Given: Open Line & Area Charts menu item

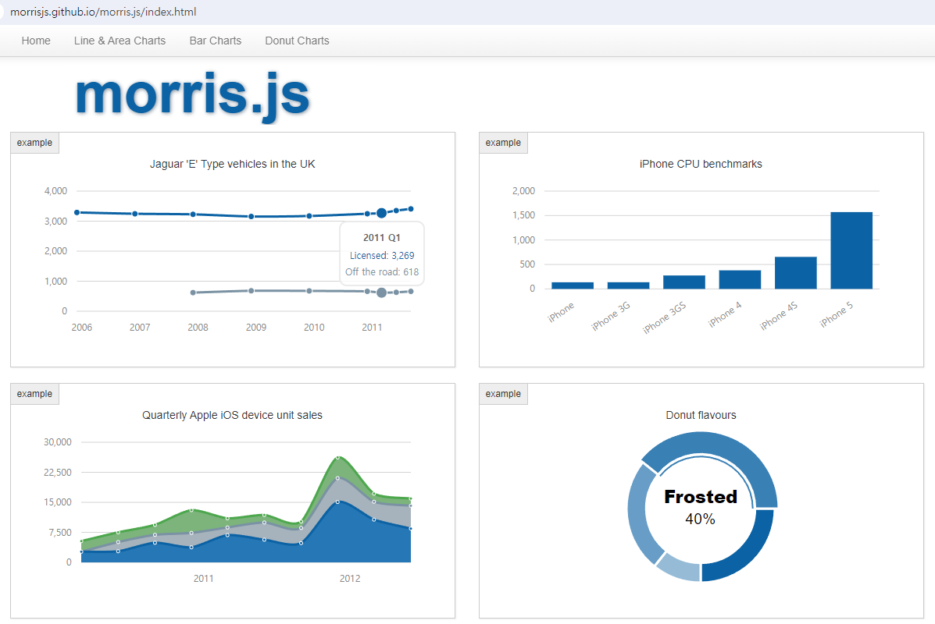Looking at the screenshot, I should pyautogui.click(x=120, y=41).
